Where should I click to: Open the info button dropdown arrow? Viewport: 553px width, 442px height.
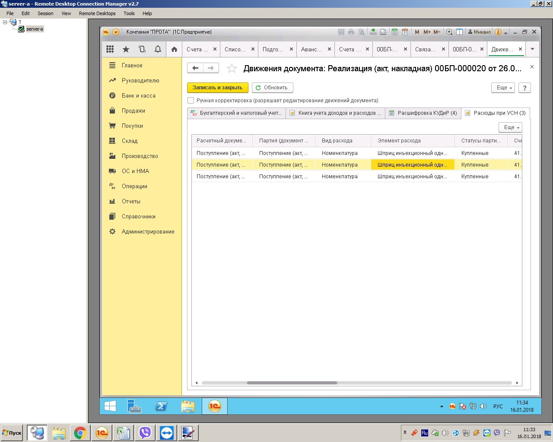point(505,32)
